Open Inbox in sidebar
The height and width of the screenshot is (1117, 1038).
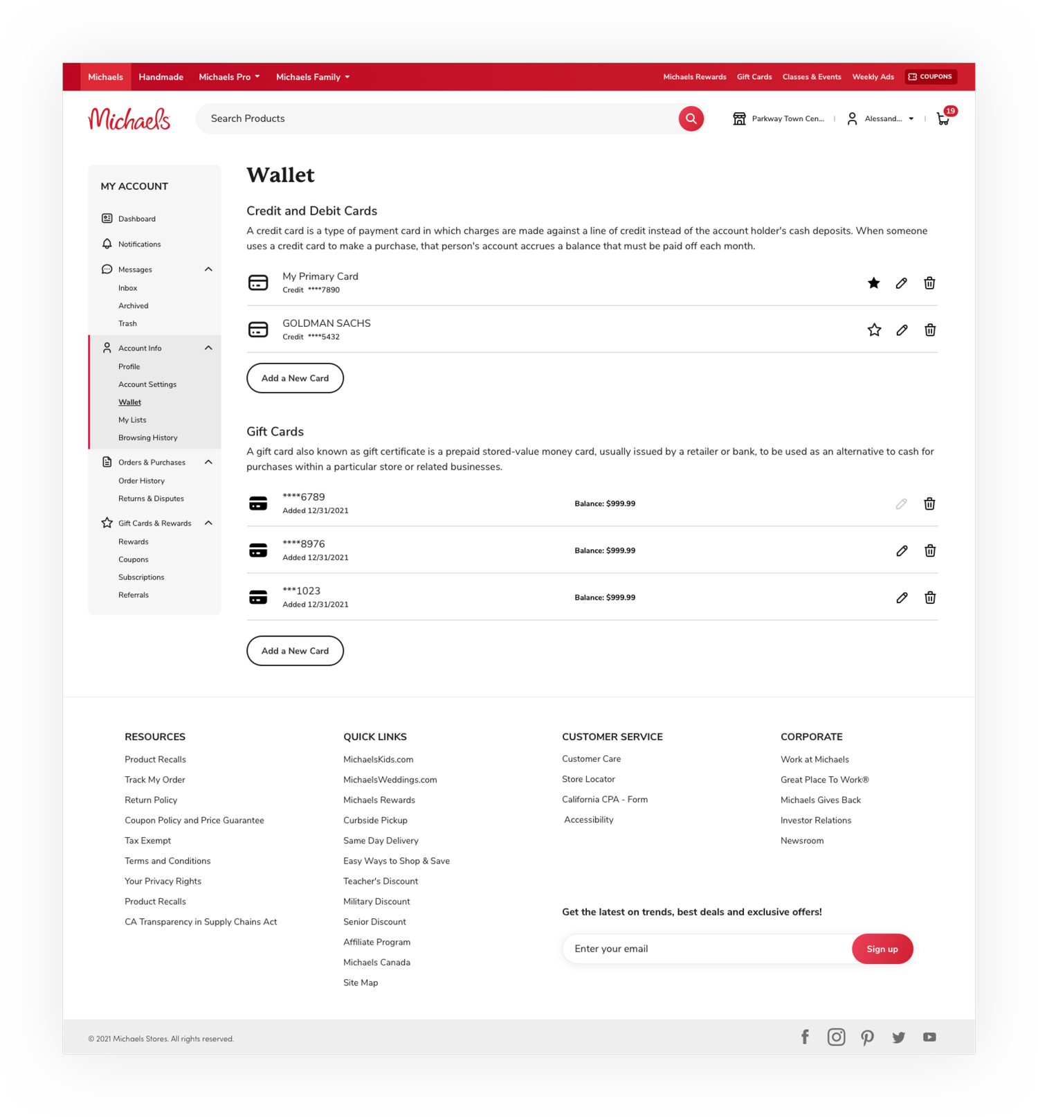click(127, 288)
